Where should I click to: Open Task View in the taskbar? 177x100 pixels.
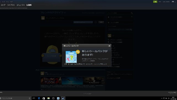pyautogui.click(x=34, y=98)
